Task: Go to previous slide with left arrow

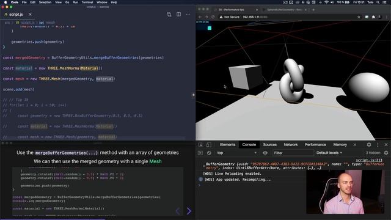Action: (178, 211)
